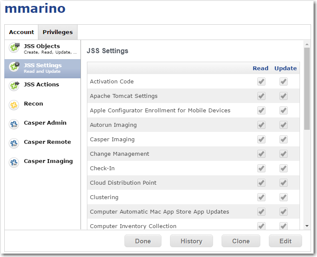
Task: Select JSS Settings Read and Update item
Action: [x=43, y=69]
